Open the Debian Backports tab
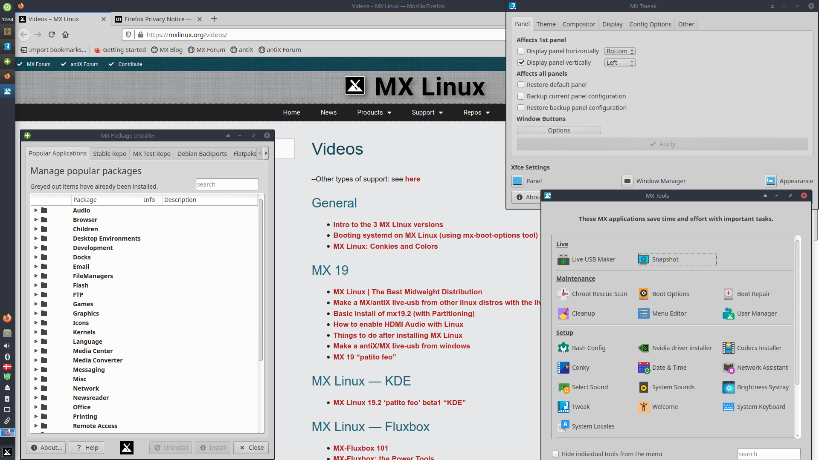This screenshot has height=460, width=819. 202,153
